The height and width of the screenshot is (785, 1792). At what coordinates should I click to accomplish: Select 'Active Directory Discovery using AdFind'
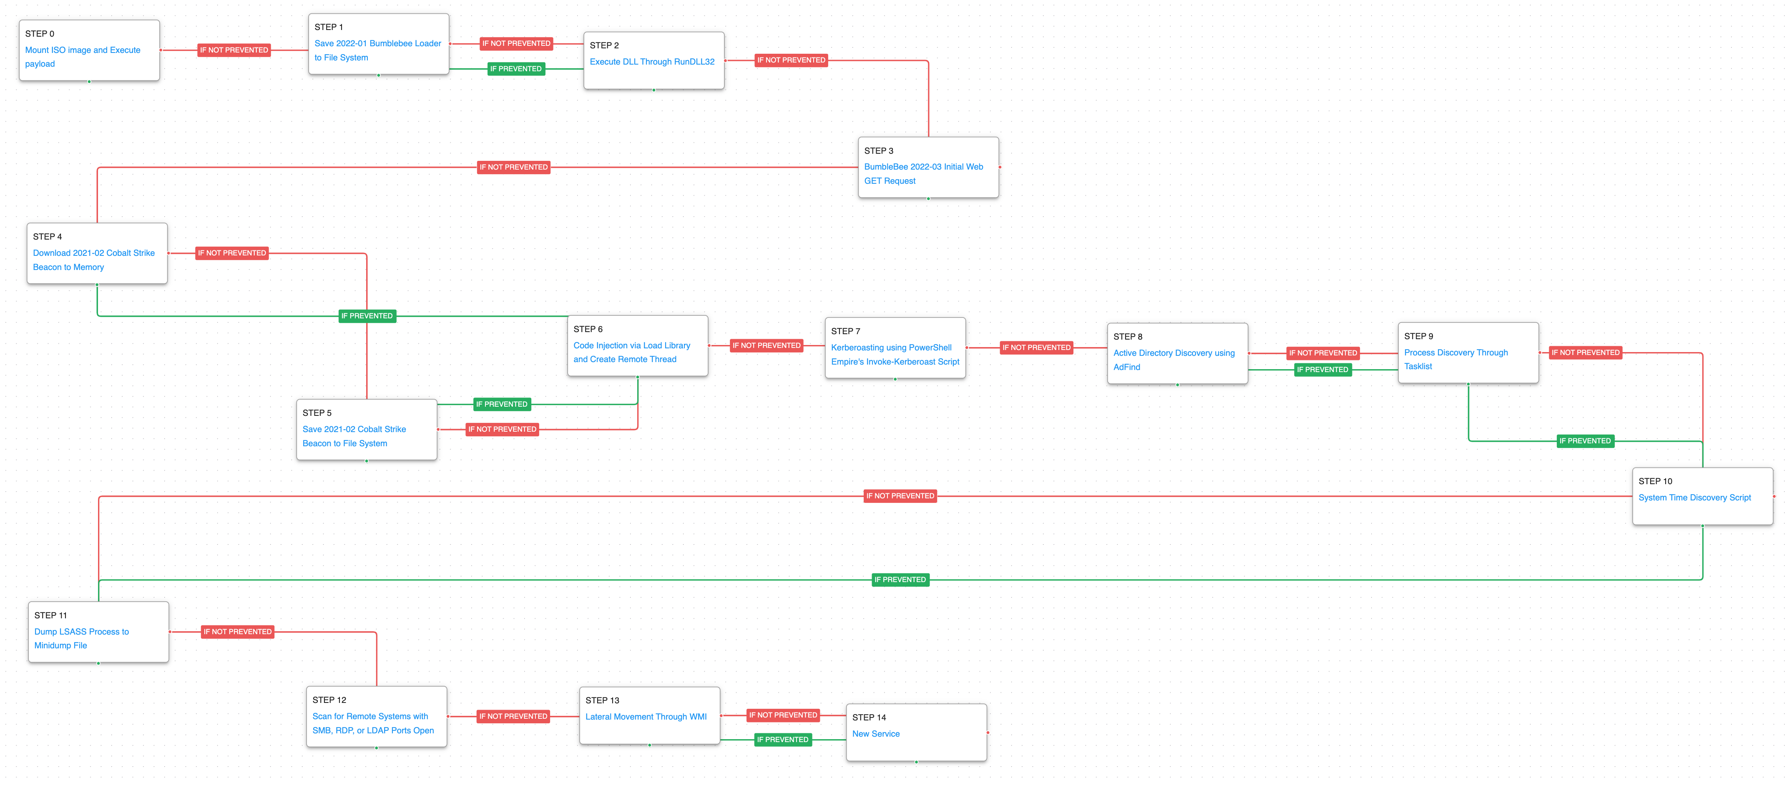tap(1173, 353)
